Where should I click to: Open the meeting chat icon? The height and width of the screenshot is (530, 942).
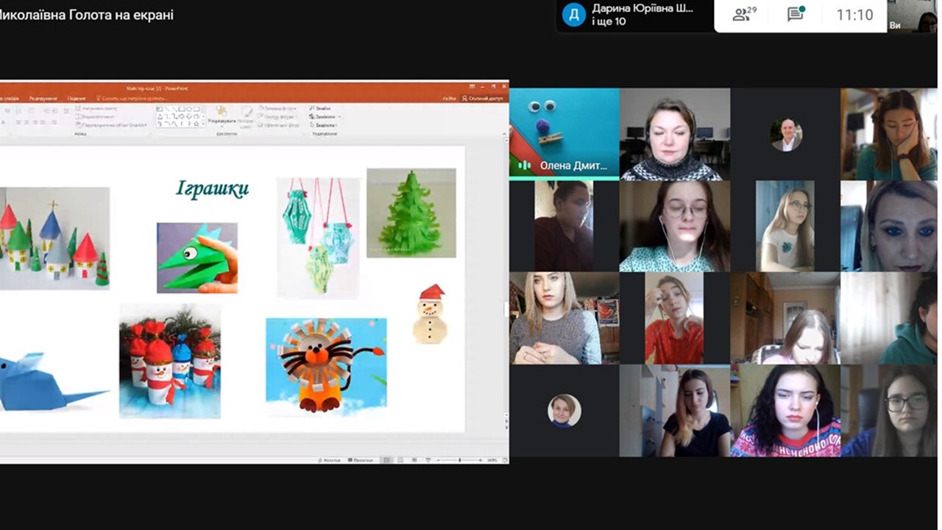[795, 15]
